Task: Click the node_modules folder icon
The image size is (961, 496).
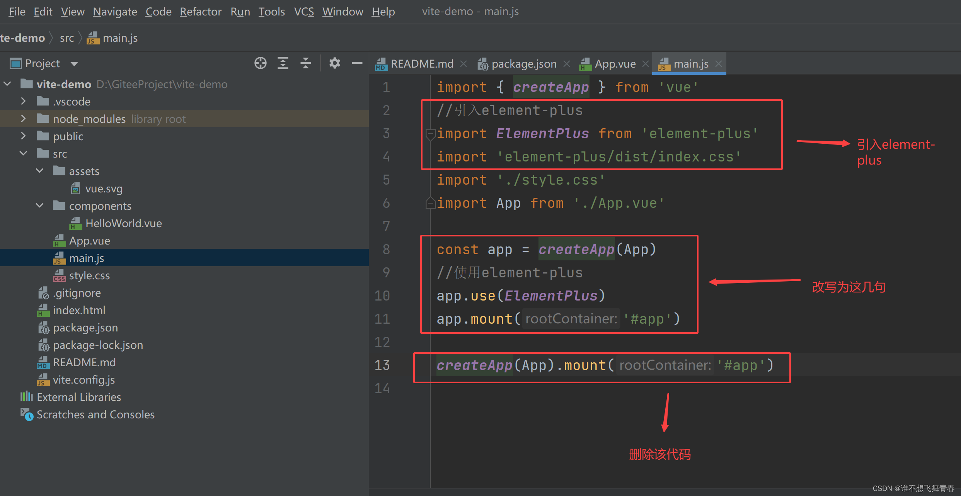Action: [x=43, y=118]
